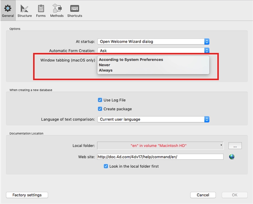
Task: Click the browse (...) button for Local folder
Action: pos(235,145)
